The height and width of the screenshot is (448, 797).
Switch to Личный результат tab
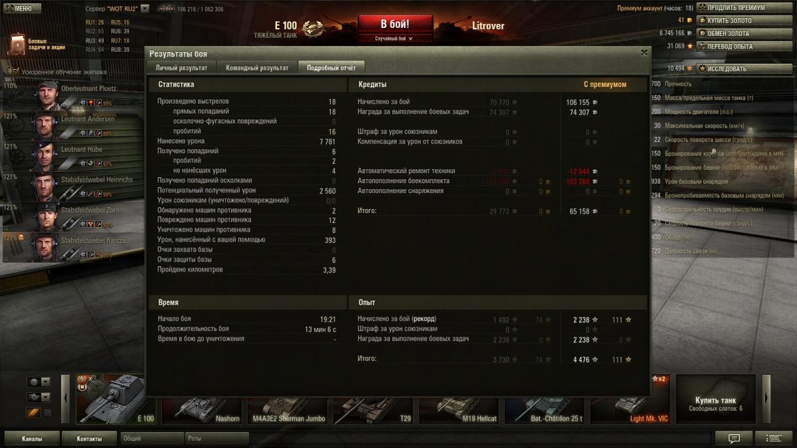pos(181,68)
